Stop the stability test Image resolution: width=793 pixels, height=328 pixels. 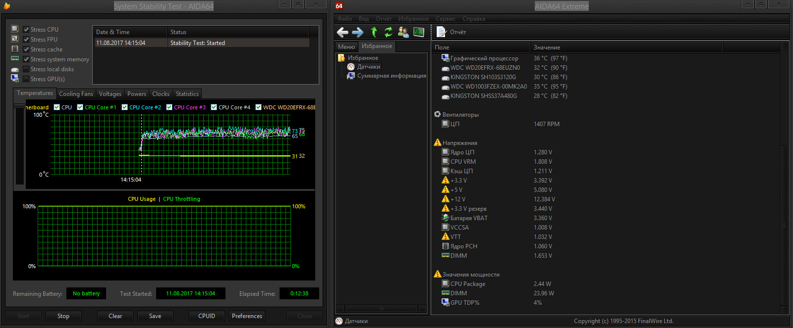coord(63,316)
